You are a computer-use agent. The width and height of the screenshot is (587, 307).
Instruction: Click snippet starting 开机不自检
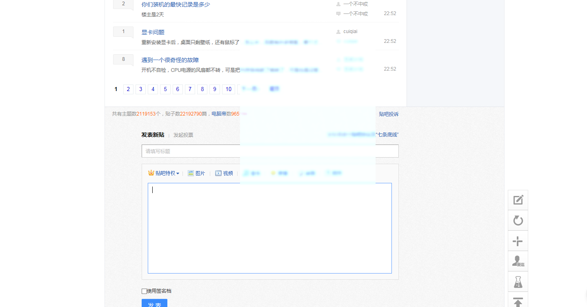click(x=190, y=70)
